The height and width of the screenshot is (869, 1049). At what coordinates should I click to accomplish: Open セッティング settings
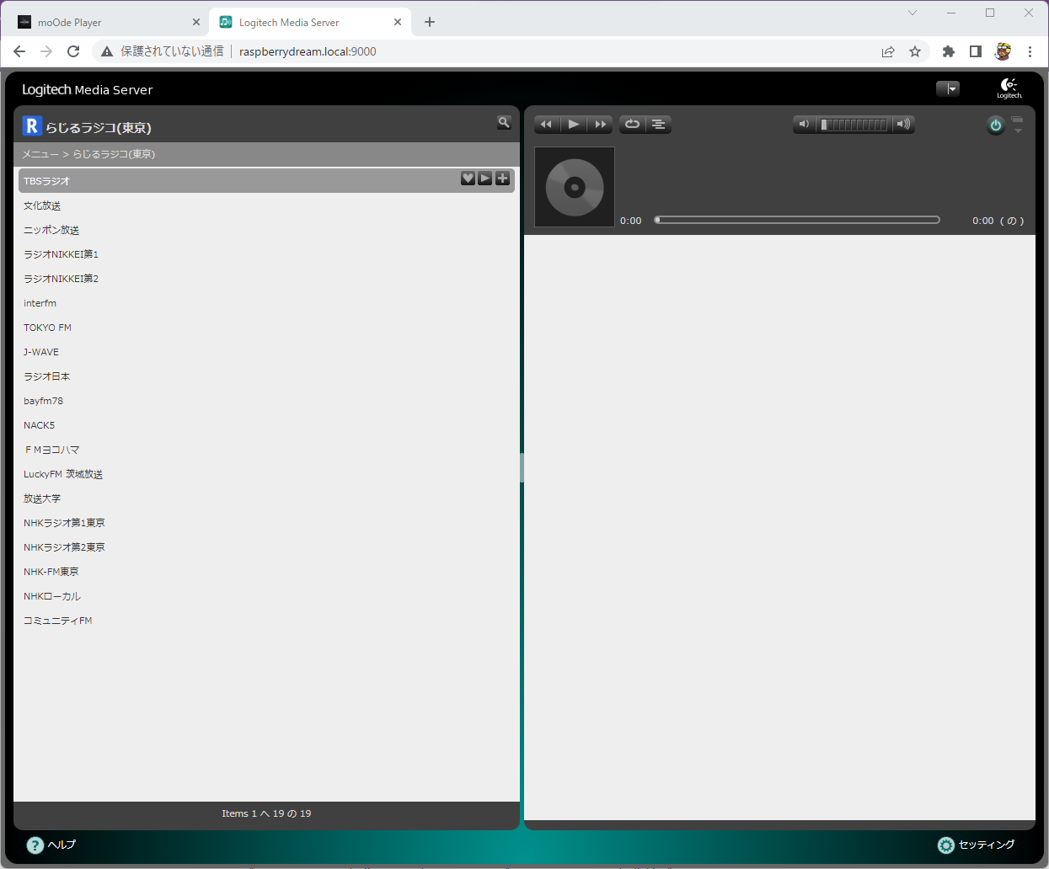click(977, 845)
